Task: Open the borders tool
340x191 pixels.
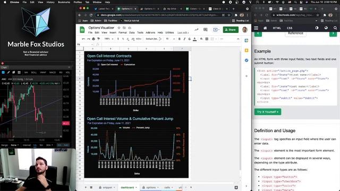Action: (207, 39)
